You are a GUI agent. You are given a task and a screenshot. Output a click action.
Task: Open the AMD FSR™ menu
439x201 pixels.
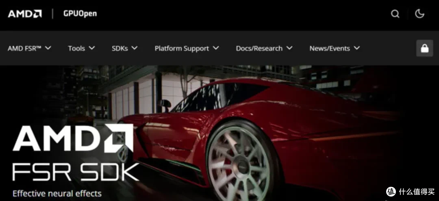click(24, 48)
